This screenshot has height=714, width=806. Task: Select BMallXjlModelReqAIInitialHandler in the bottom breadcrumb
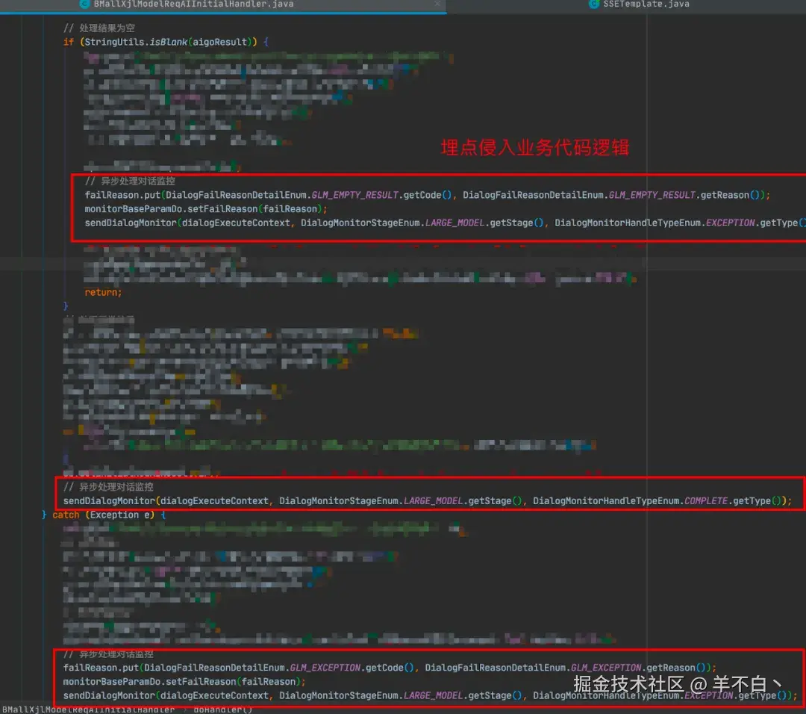click(88, 710)
